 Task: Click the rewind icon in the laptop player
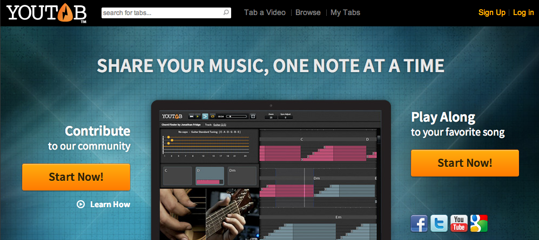[192, 116]
